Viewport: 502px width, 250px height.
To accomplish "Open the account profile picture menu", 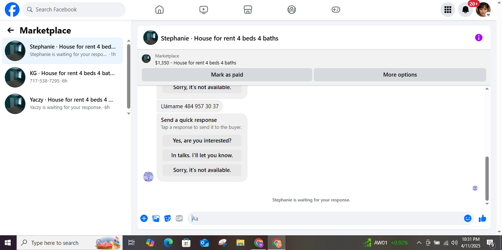I will coord(483,10).
